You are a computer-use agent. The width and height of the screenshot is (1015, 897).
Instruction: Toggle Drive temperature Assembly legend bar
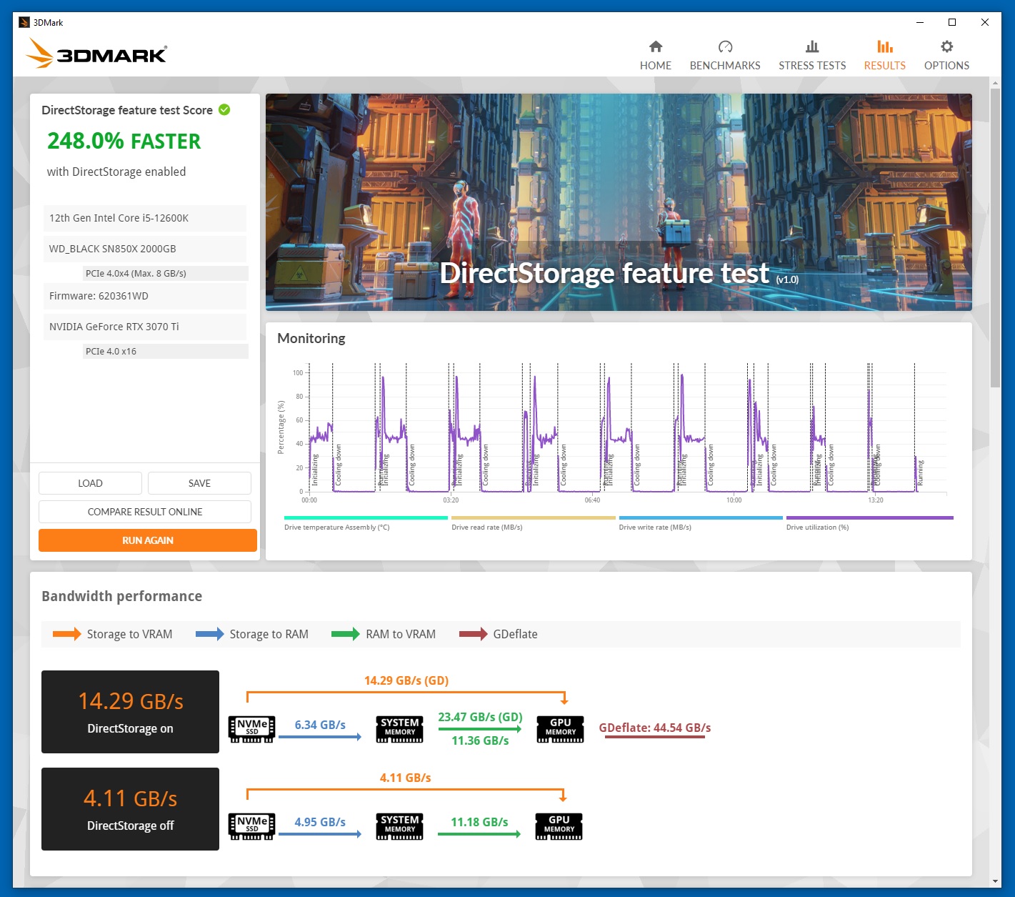[x=366, y=517]
